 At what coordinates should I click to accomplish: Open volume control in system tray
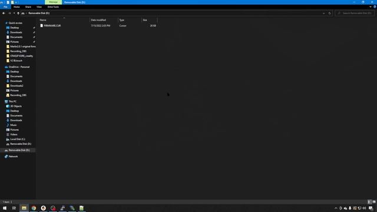click(364, 208)
